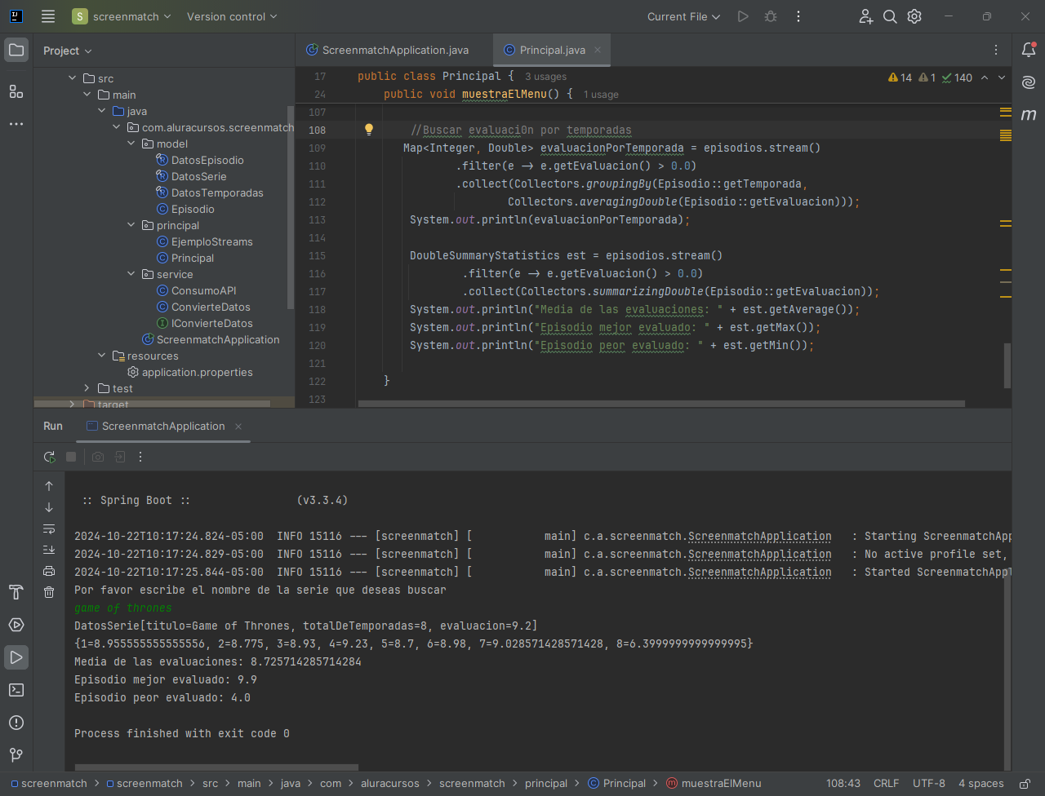Toggle the Run tool window button
Screen dimensions: 1045x796
16,657
